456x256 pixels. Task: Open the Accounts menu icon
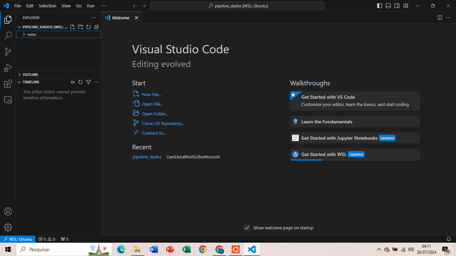[x=8, y=211]
